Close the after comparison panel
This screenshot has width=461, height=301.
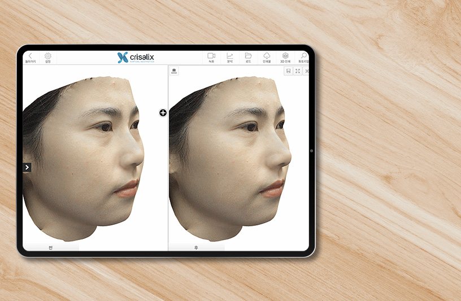click(306, 71)
